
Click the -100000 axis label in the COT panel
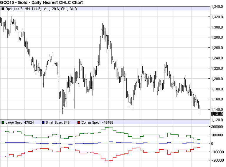click(217, 152)
